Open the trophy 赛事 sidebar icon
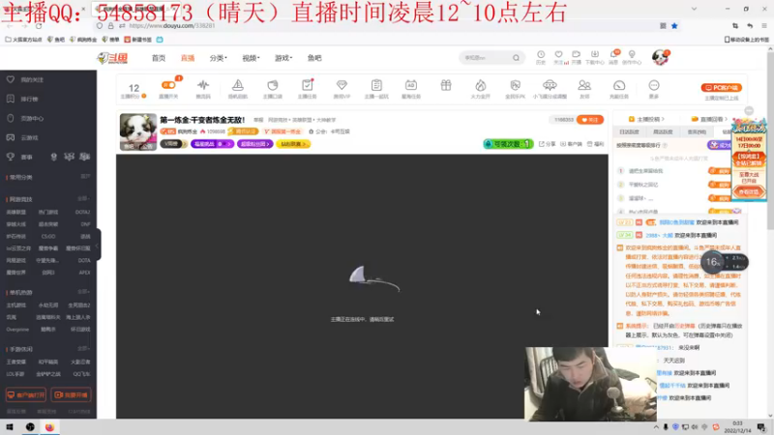 coord(11,157)
